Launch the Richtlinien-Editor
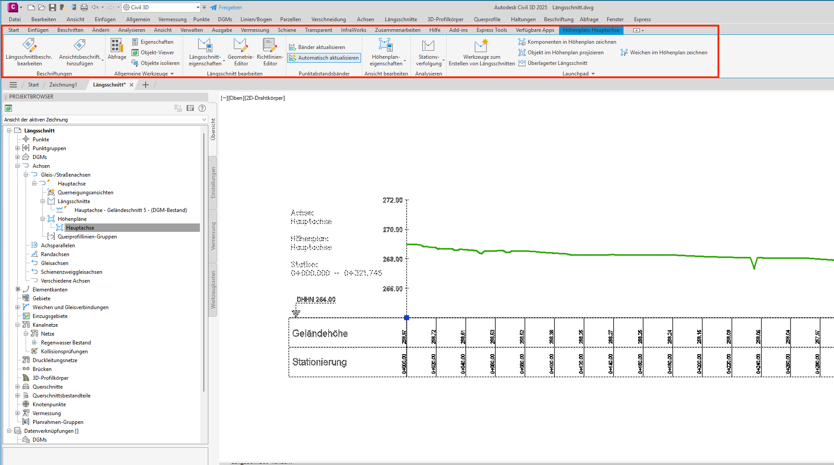The height and width of the screenshot is (465, 834). click(x=270, y=52)
